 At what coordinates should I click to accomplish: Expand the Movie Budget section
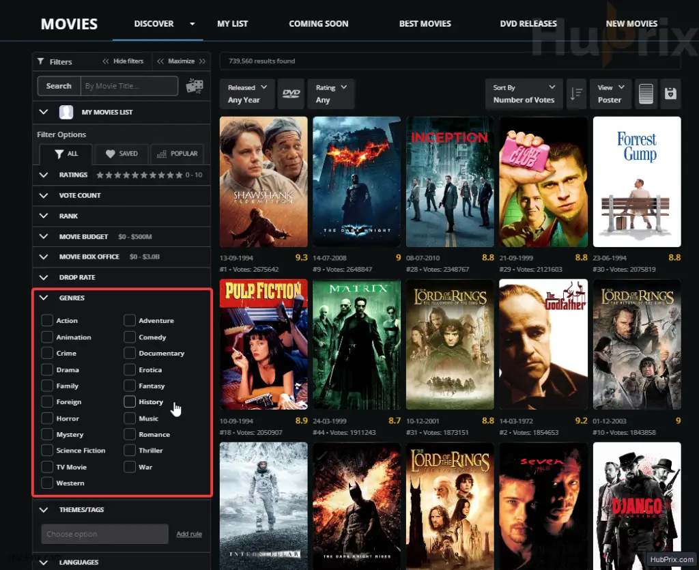44,237
